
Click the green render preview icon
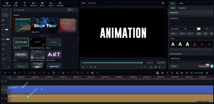pos(158,73)
